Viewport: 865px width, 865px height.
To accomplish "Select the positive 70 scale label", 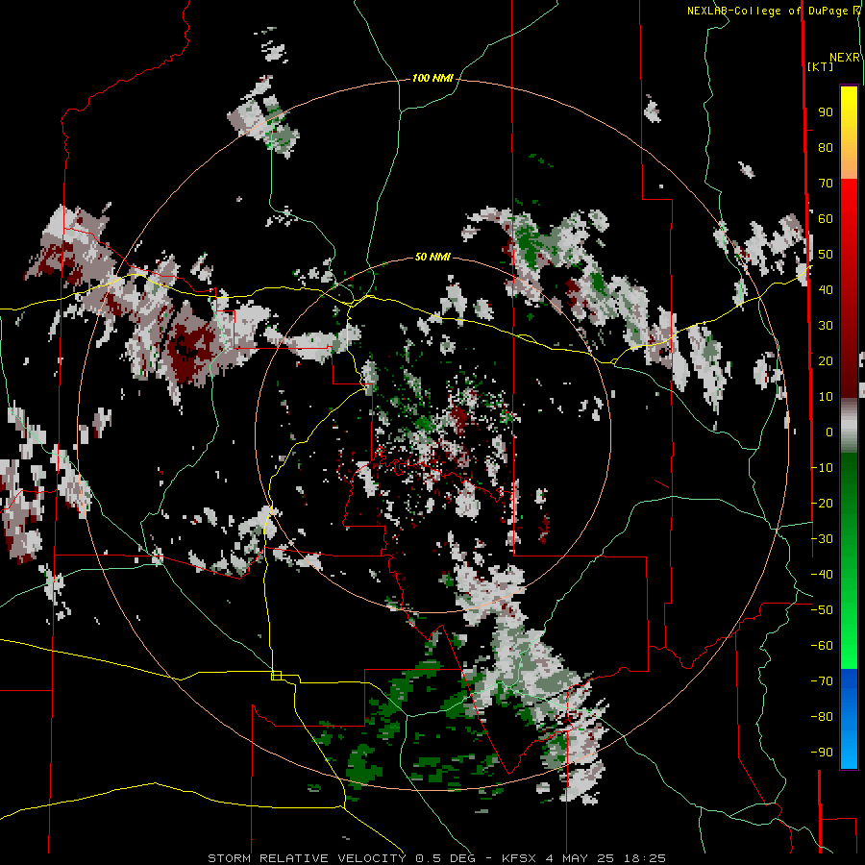I will coord(826,184).
